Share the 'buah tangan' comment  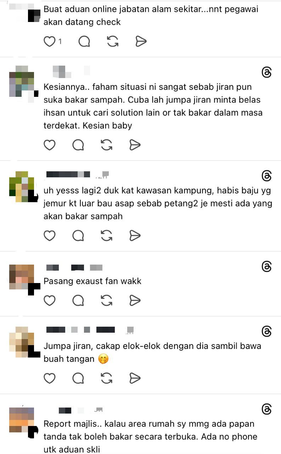tap(135, 378)
